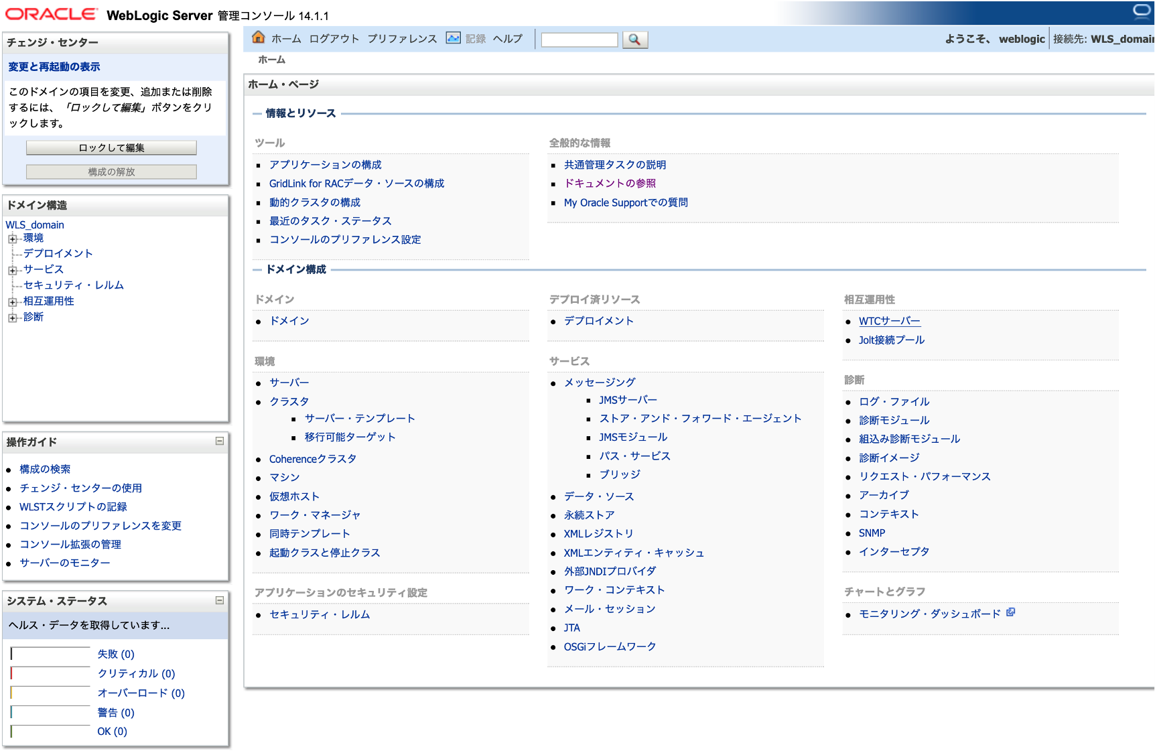Open WLSTスクリプトの記録 how-to link
This screenshot has height=755, width=1155.
(x=73, y=507)
